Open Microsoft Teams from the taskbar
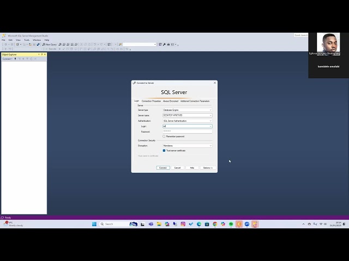 click(151, 224)
